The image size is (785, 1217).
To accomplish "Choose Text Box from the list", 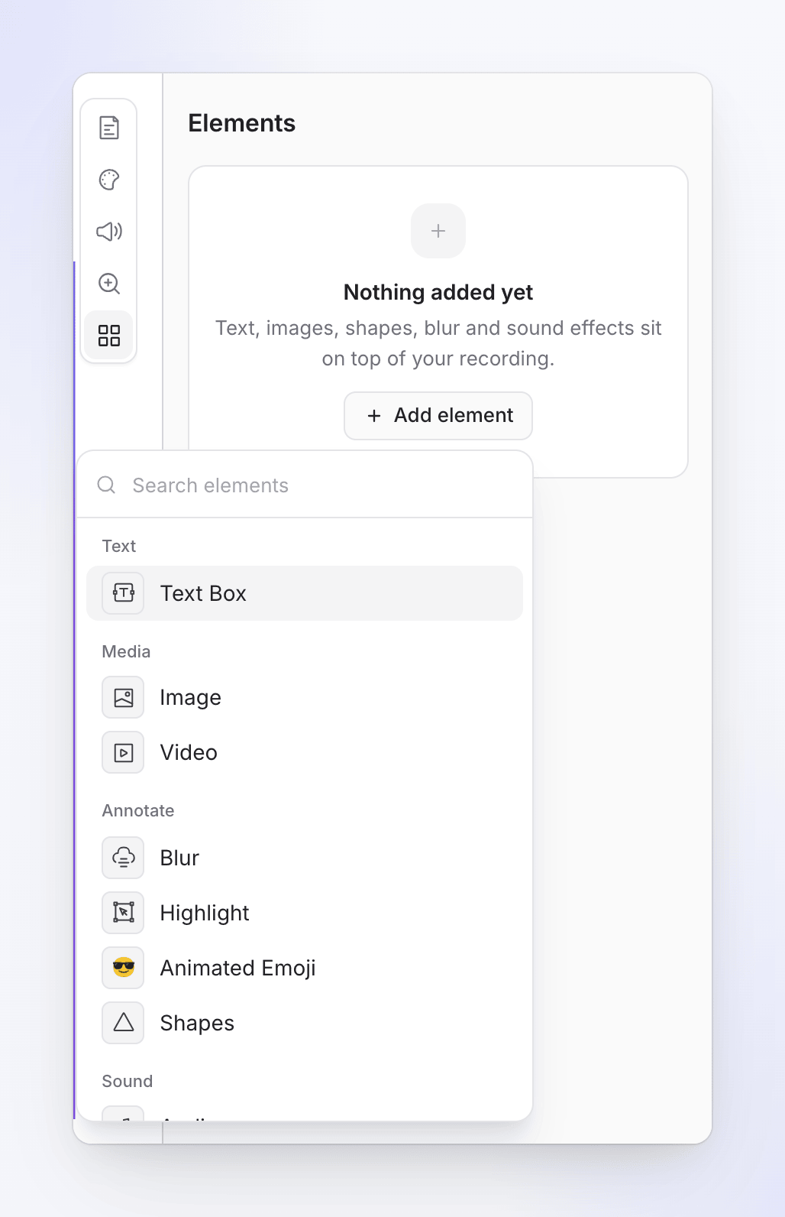I will coord(305,593).
